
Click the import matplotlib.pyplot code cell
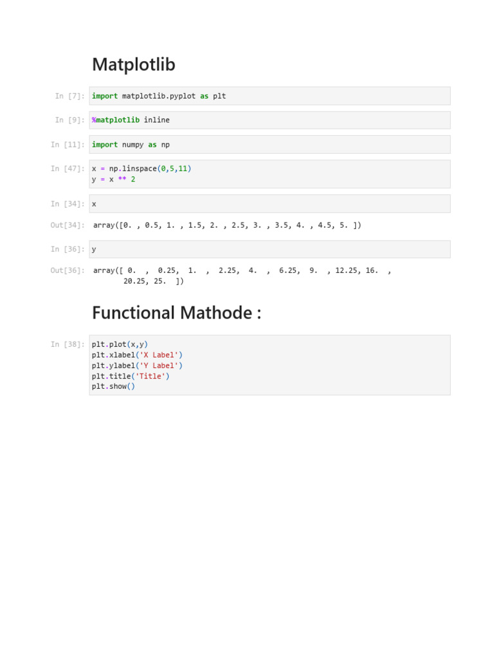click(270, 96)
